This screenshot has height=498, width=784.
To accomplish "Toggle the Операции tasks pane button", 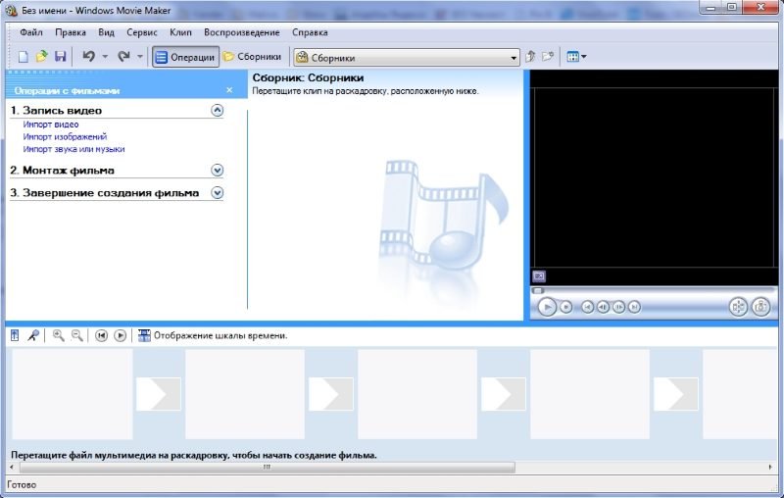I will pos(184,57).
